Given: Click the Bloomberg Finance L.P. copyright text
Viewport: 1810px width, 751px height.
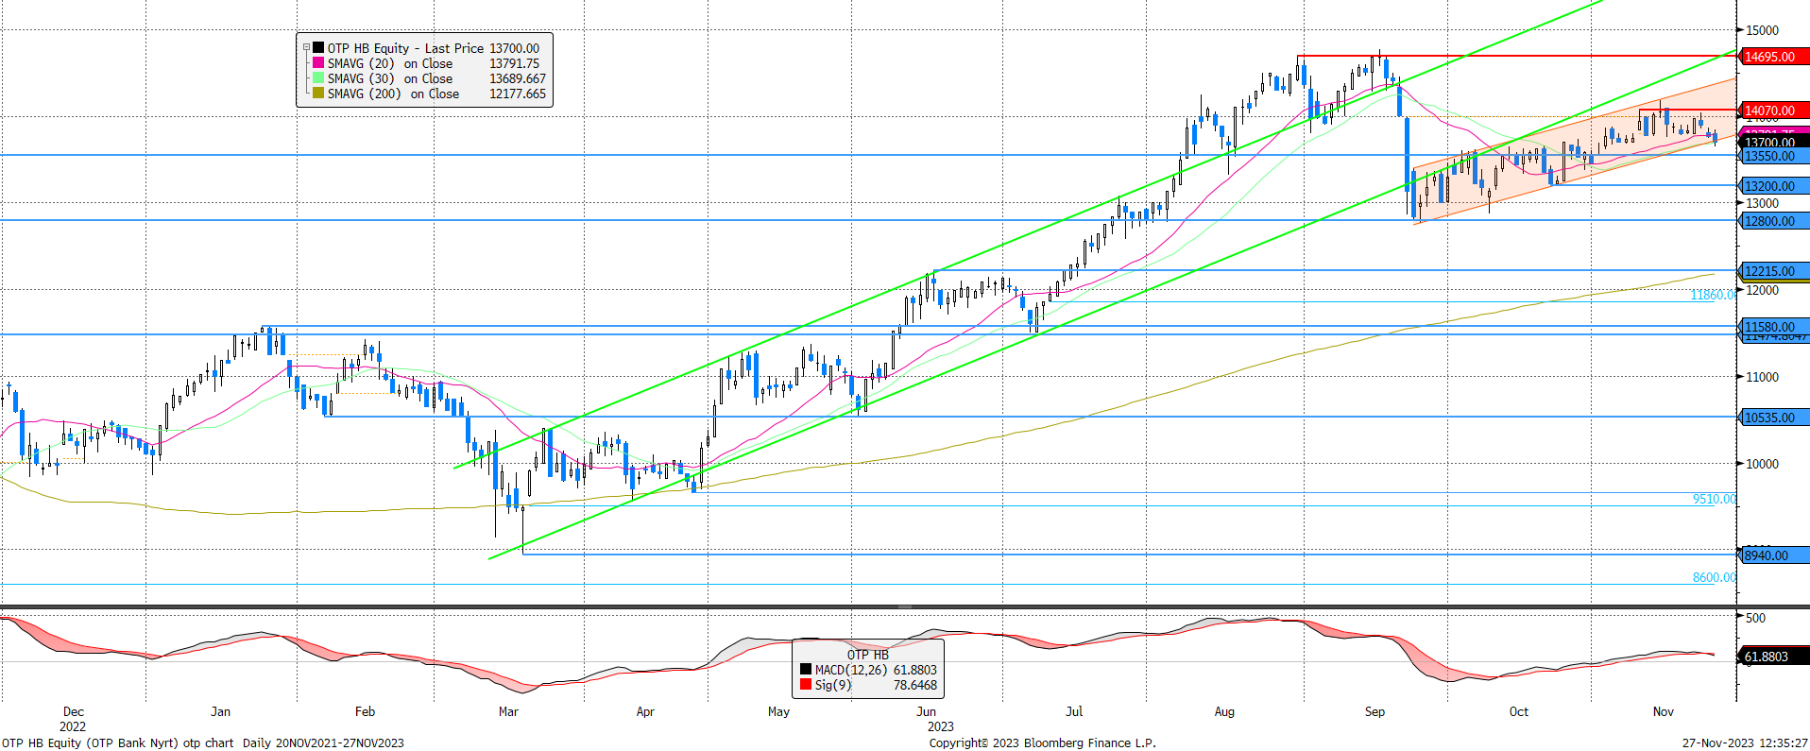Looking at the screenshot, I should coord(1042,742).
